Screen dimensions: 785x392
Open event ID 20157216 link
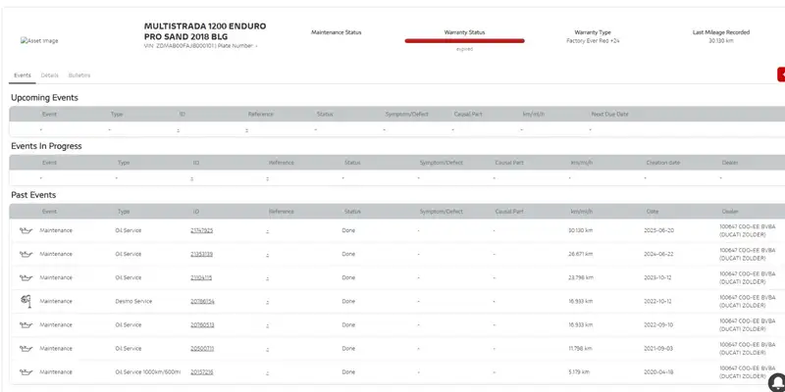(201, 371)
